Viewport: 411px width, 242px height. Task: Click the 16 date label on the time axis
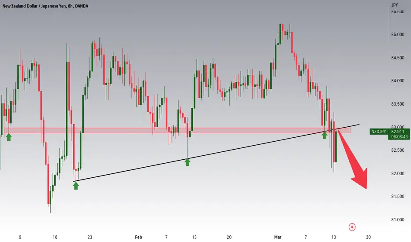(x=55, y=237)
